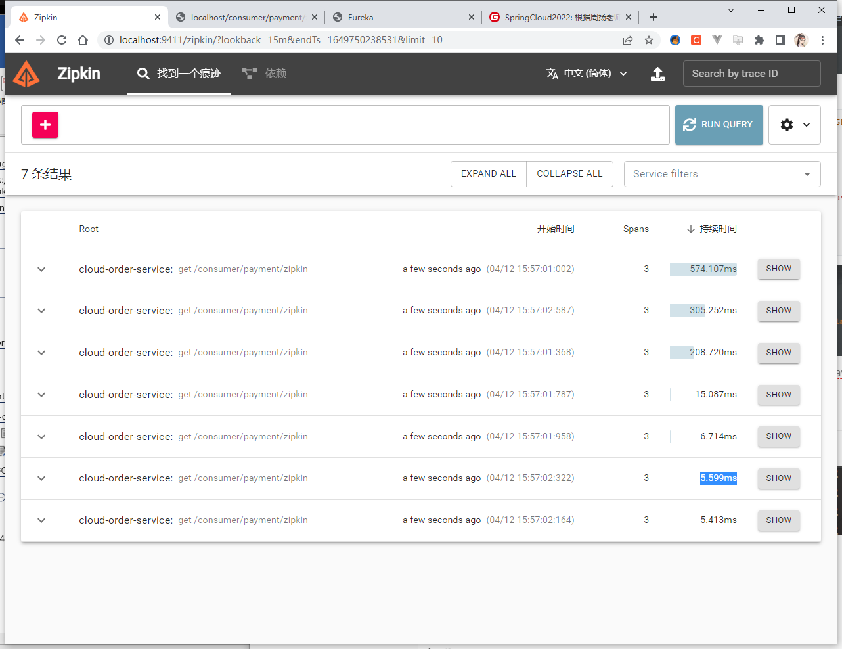Switch to the localhost/consumer/payment tab
This screenshot has width=842, height=649.
[x=246, y=18]
